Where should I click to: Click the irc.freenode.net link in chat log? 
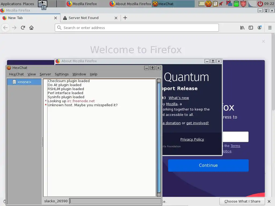coord(81,101)
